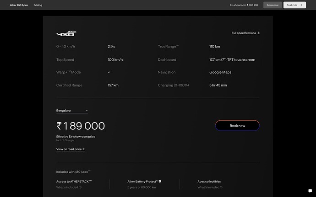Screen dimensions: 316x197
Task: Click the 17.7 cm (7") TFT touchscreen value
Action: click(x=232, y=60)
